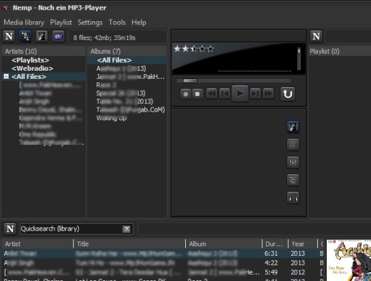The width and height of the screenshot is (371, 281).
Task: Open the Nemp menu button above Playlist
Action: (316, 37)
